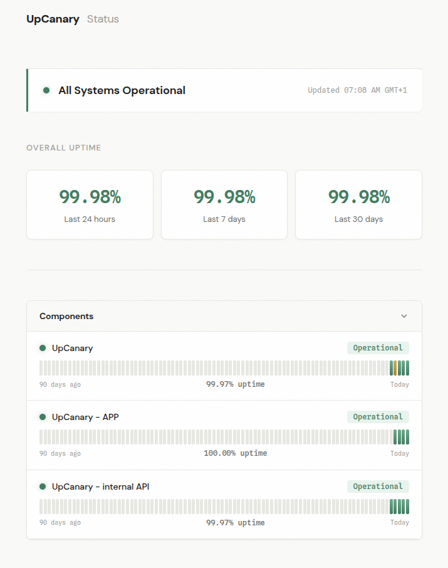
Task: Click the green status indicator dot in banner
Action: [46, 90]
